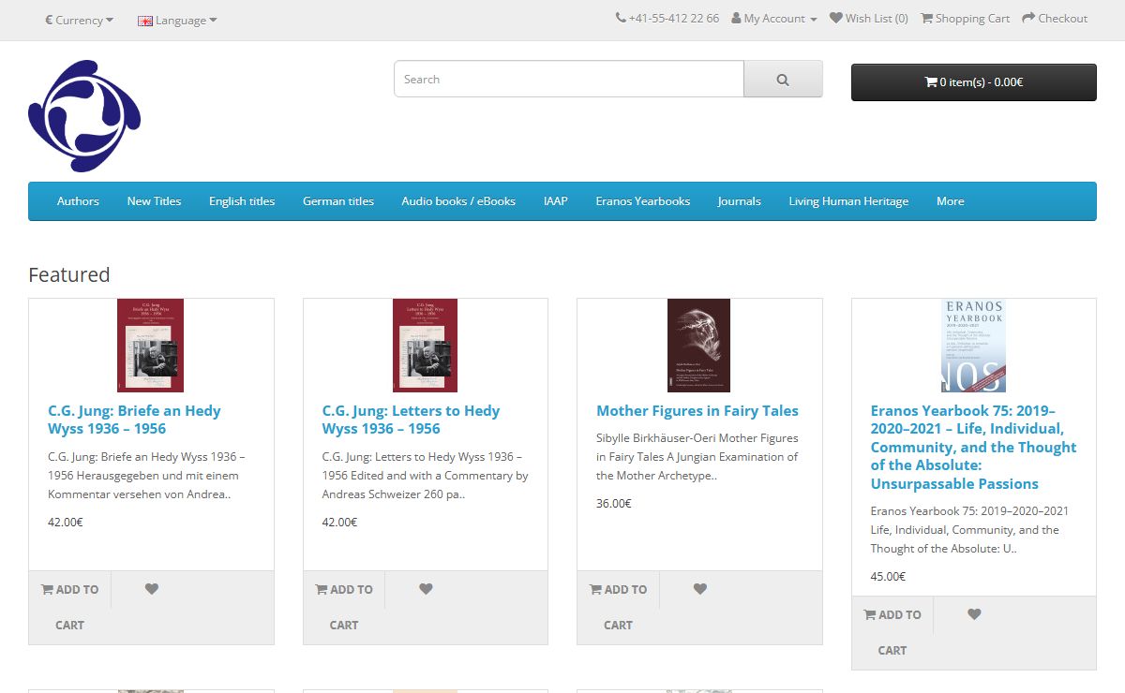Open title C.G. Jung: Letters to Hedy Wyss
1125x693 pixels.
[x=411, y=420]
